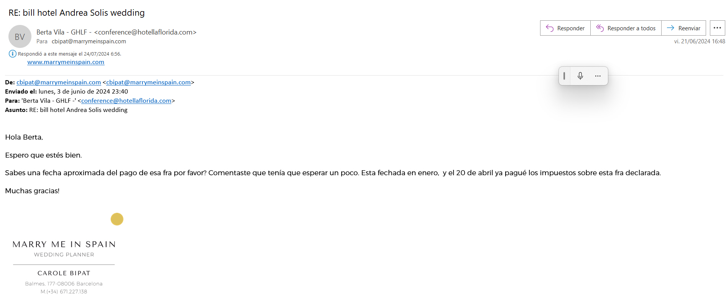Viewport: 726px width, 301px height.
Task: Click the Responder a todos button
Action: coord(626,28)
